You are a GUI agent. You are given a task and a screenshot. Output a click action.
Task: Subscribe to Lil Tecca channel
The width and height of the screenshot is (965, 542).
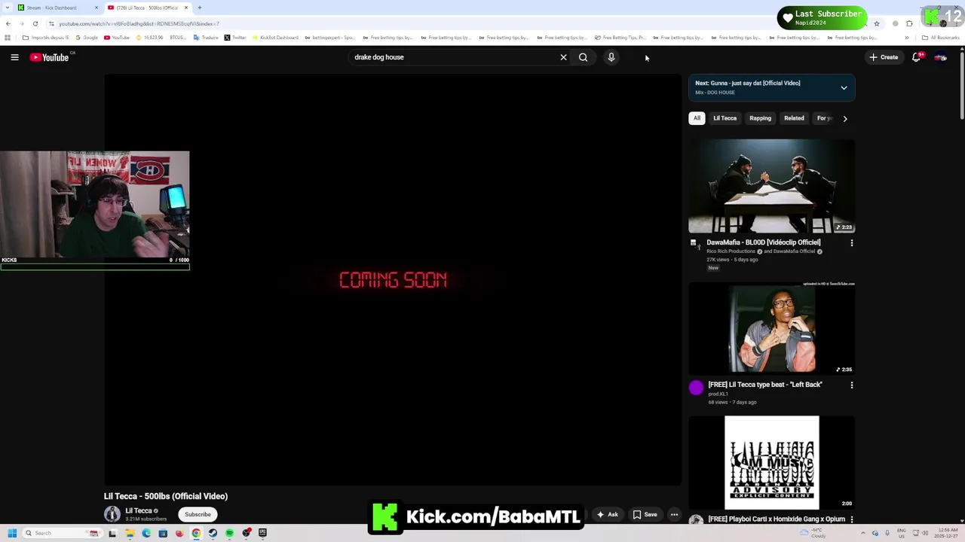point(198,515)
